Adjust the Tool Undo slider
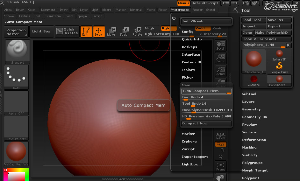Viewport: 300px width, 181px height. (x=206, y=104)
